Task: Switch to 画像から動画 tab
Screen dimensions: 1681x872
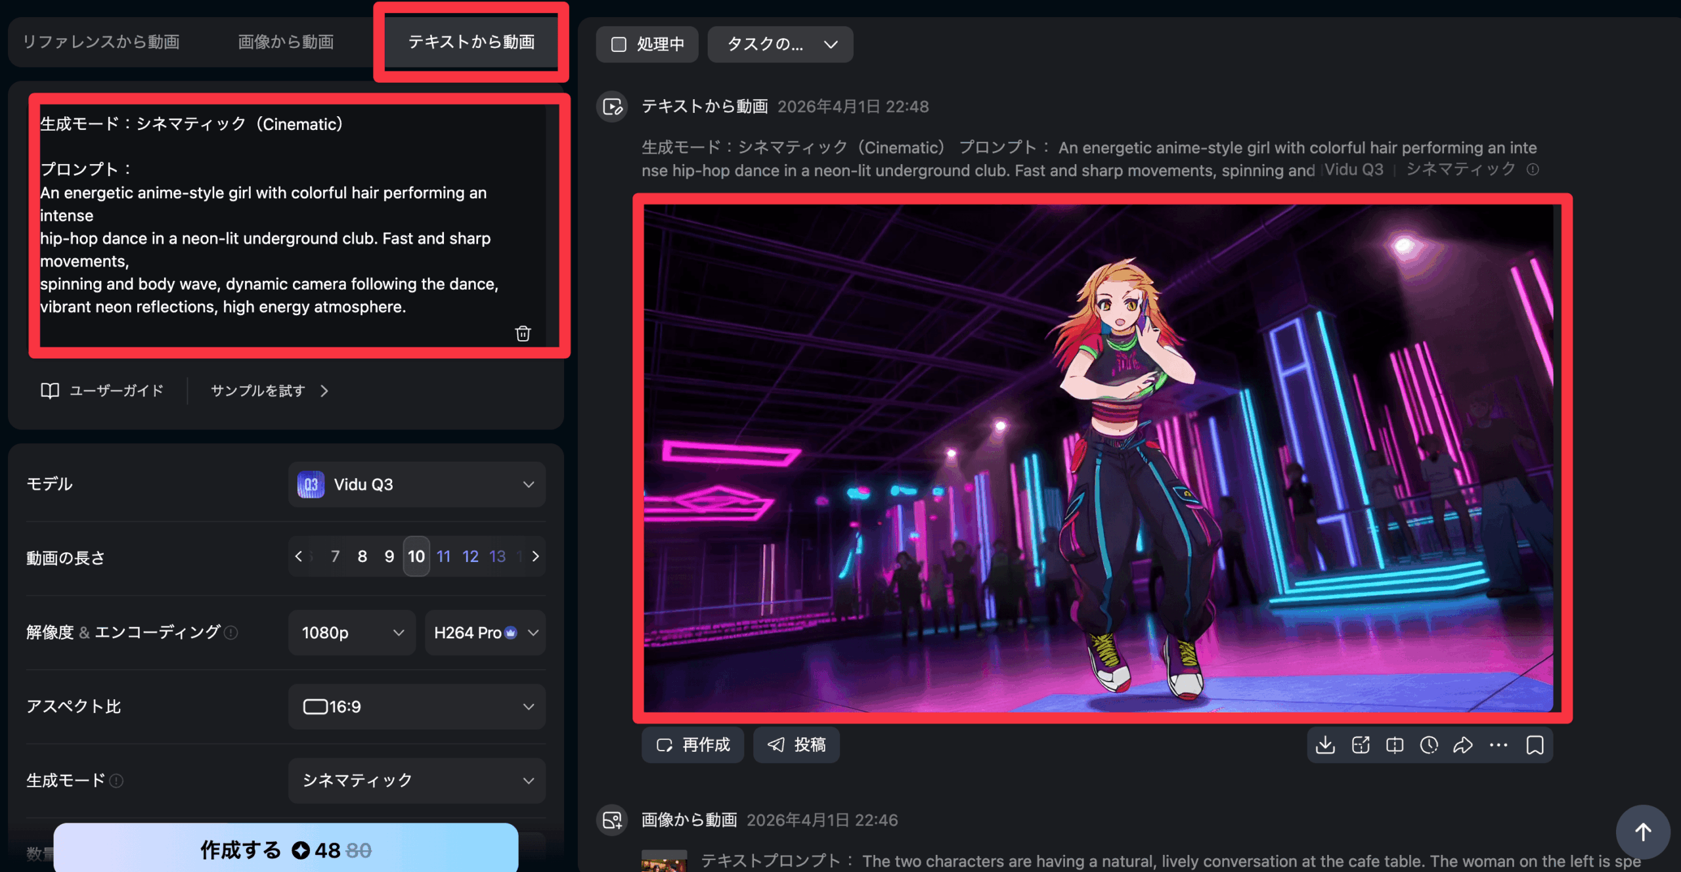Action: click(286, 42)
